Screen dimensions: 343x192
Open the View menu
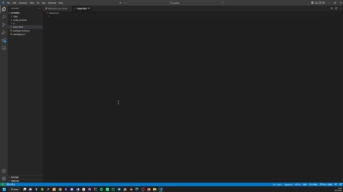[32, 3]
